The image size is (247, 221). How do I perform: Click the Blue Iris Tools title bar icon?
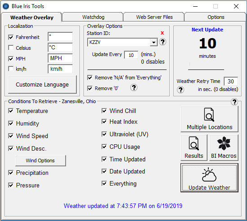click(x=6, y=6)
